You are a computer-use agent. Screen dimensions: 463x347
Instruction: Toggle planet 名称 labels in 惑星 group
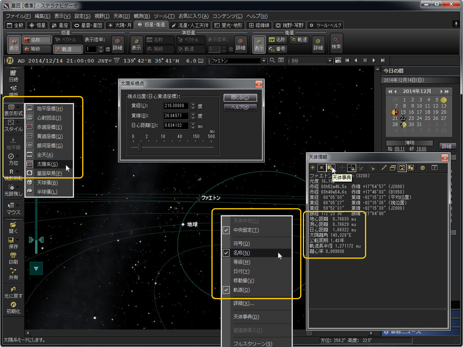37,40
